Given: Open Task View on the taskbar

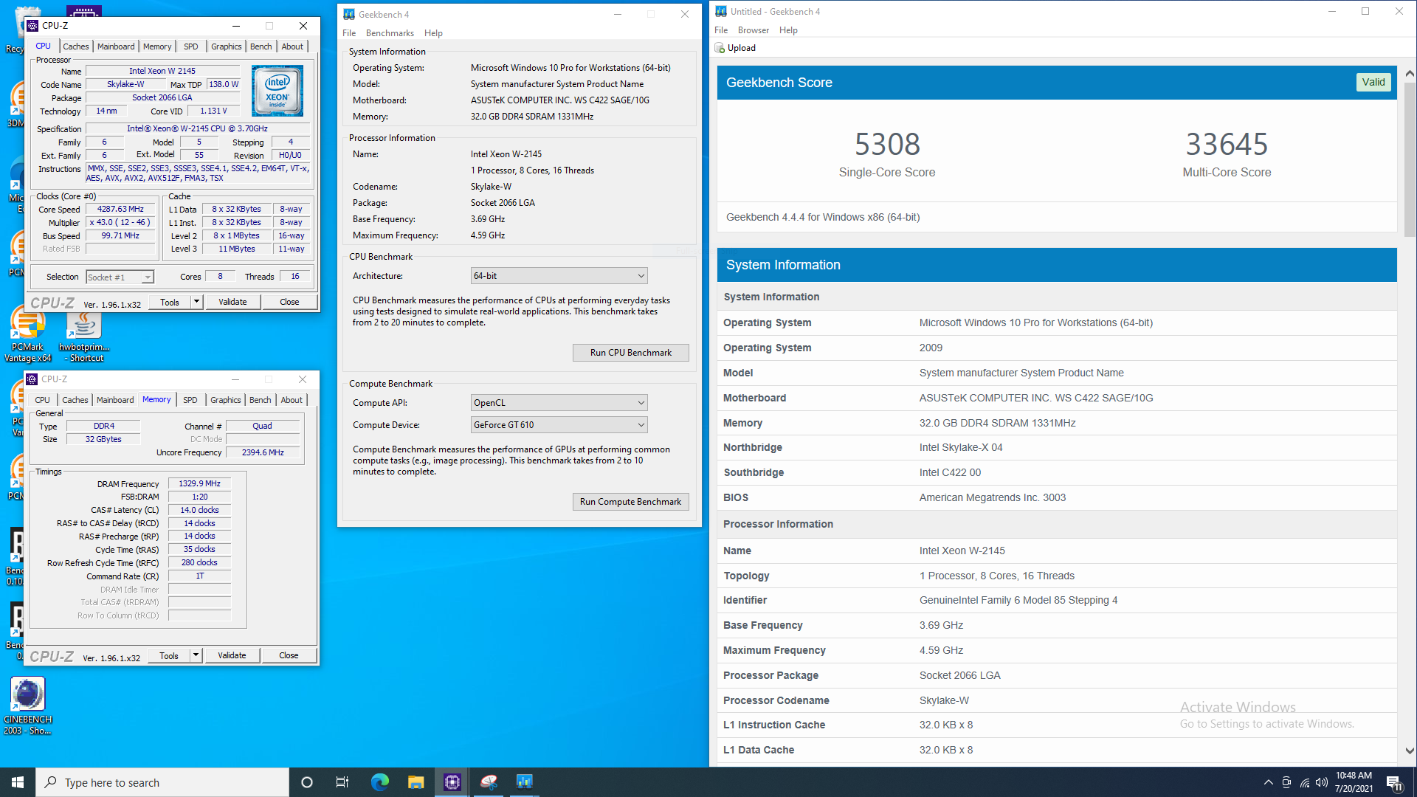Looking at the screenshot, I should coord(342,782).
